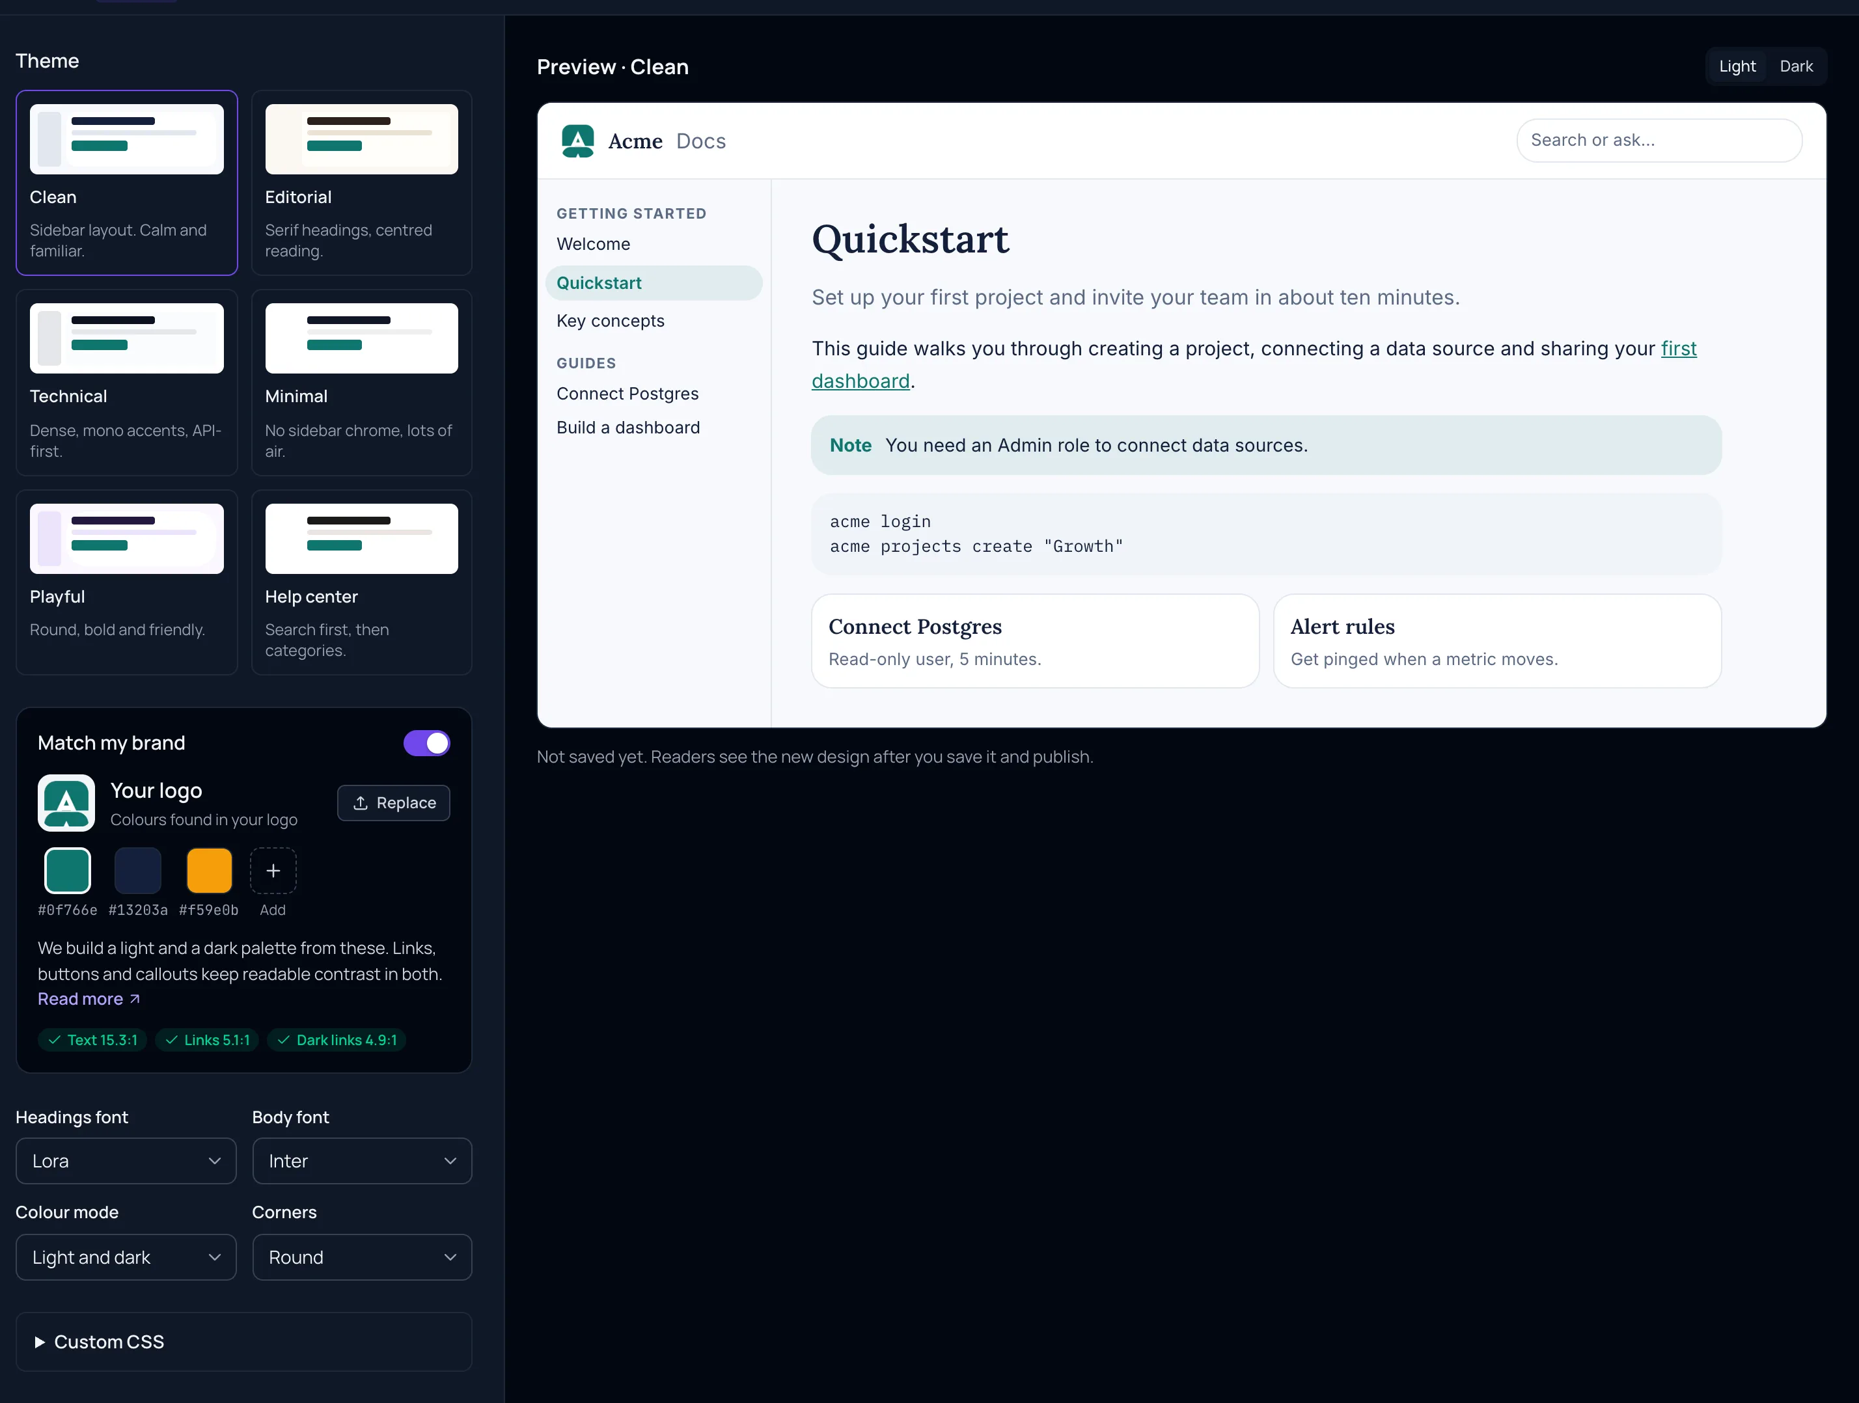1859x1403 pixels.
Task: Pick the orange #f59e0b colour swatch
Action: coord(209,870)
